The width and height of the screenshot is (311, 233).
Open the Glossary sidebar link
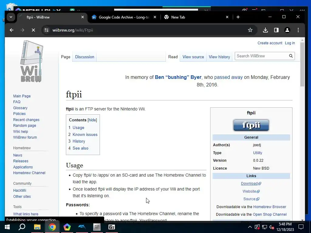[20, 108]
